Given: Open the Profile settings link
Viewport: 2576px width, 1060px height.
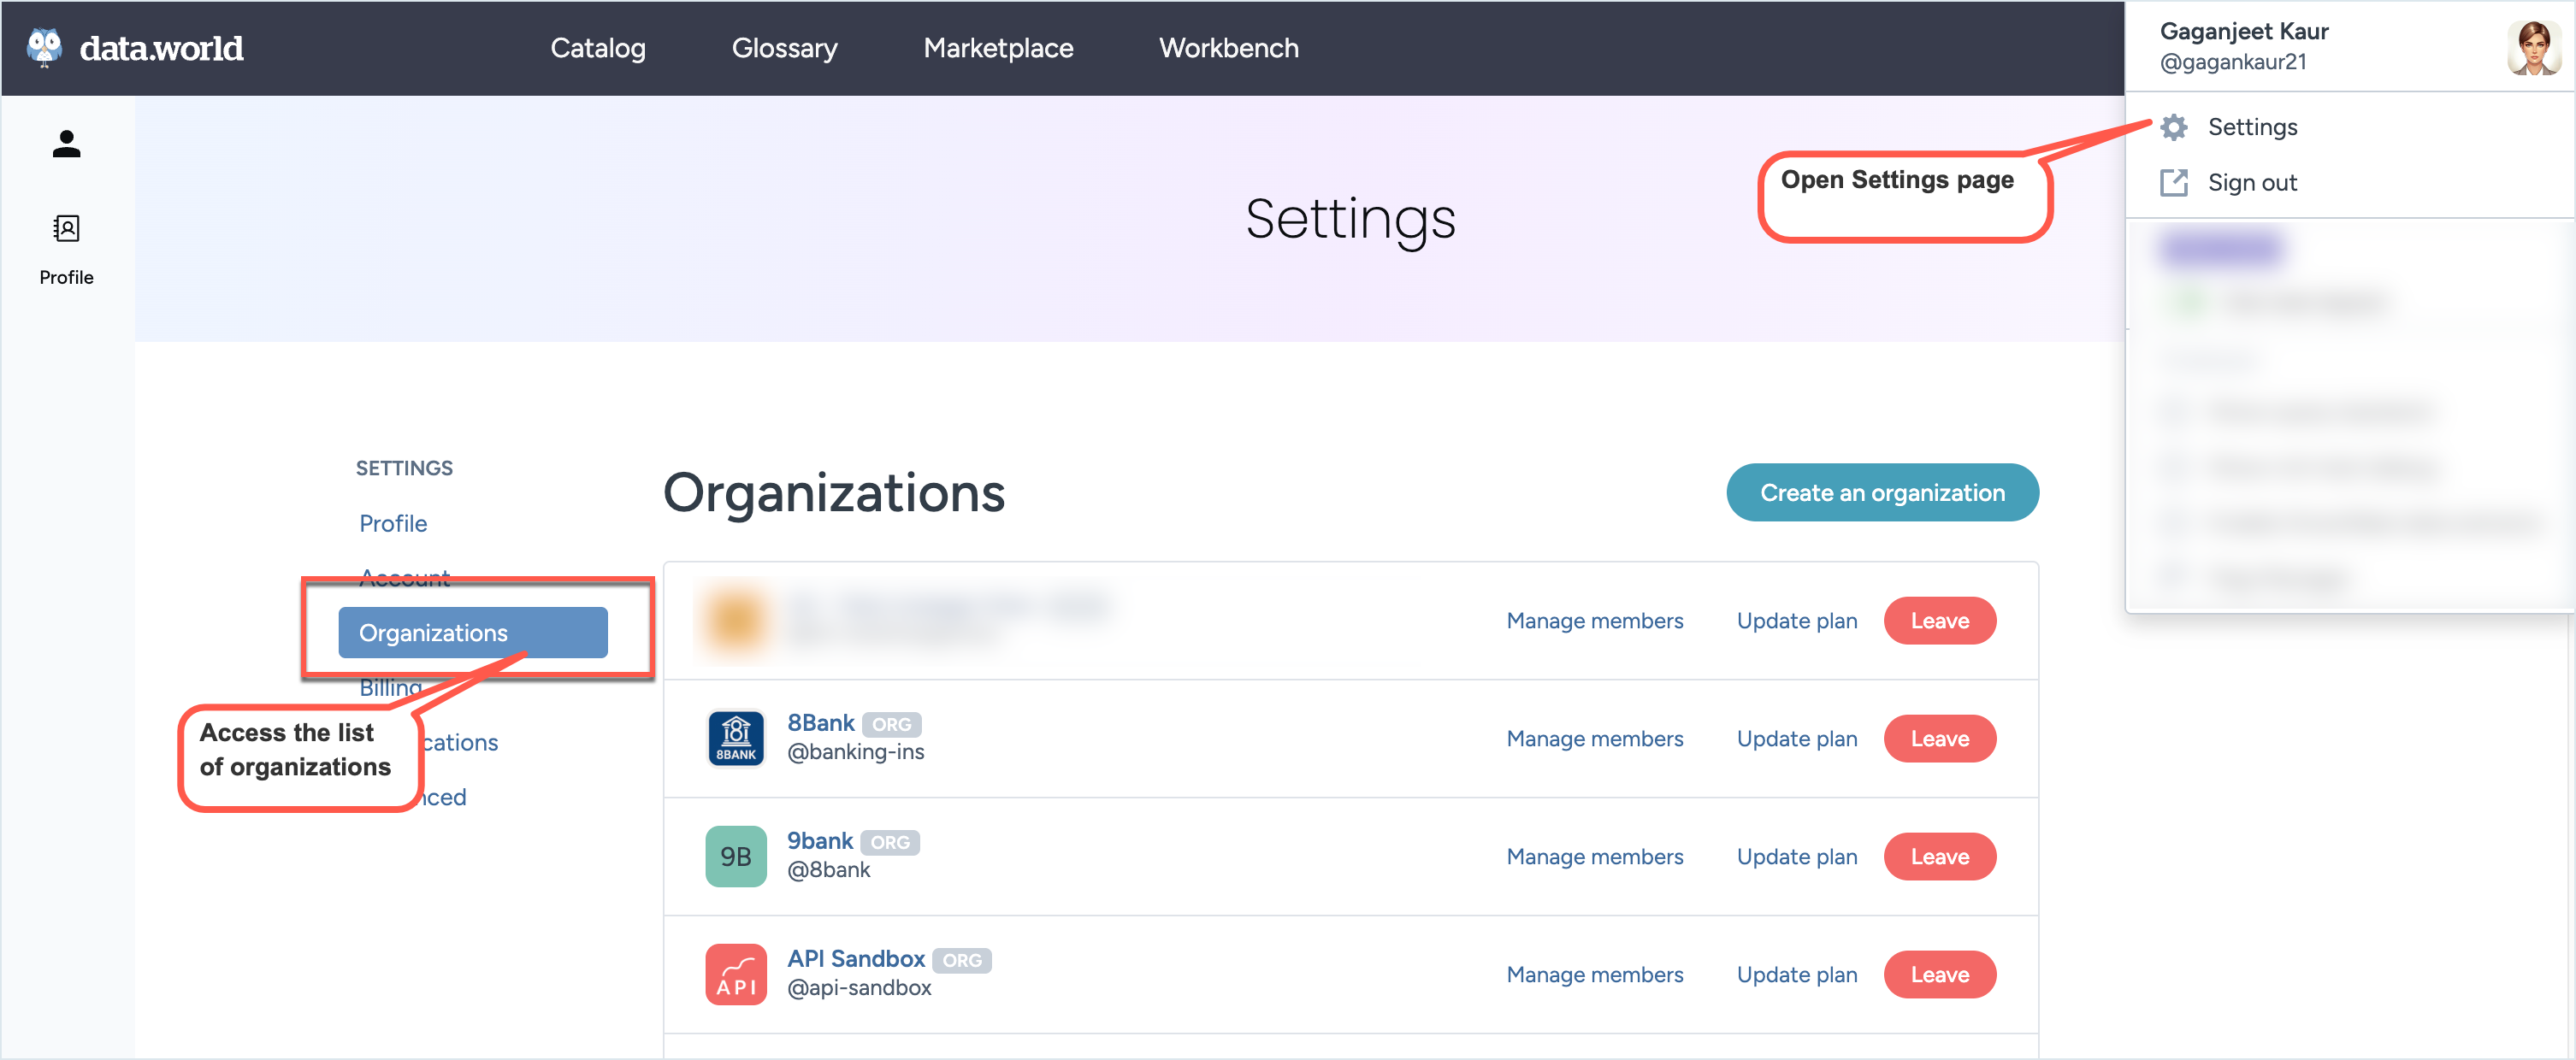Looking at the screenshot, I should pos(393,521).
